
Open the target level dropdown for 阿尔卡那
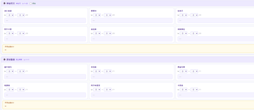(21, 33)
